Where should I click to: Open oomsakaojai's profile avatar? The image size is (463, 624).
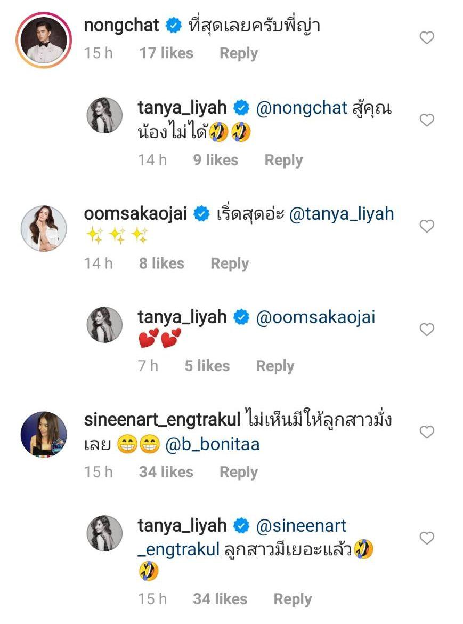point(43,228)
